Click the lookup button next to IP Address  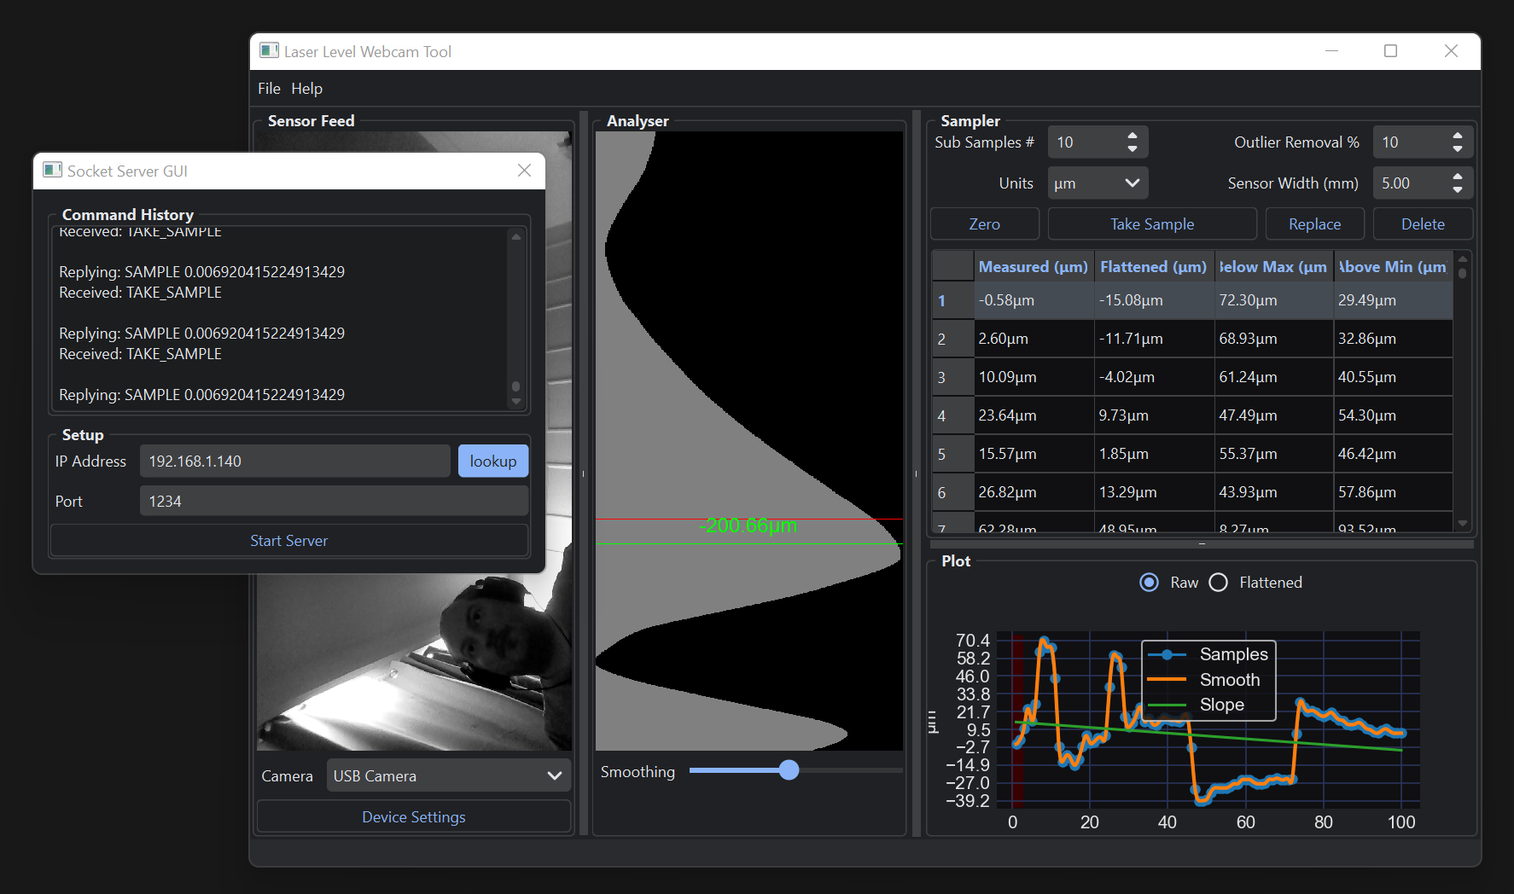493,462
